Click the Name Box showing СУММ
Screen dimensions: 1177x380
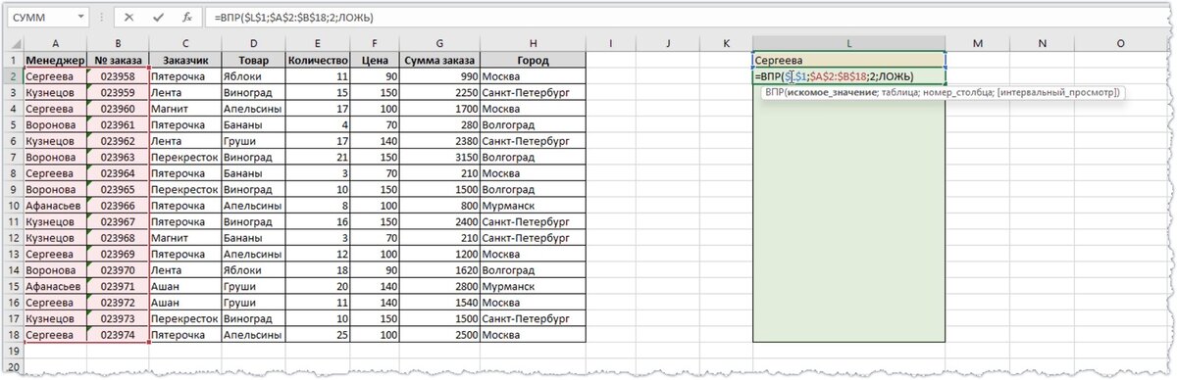coord(46,17)
